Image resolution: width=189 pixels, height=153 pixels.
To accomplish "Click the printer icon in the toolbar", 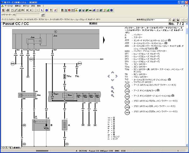I will point(8,10).
